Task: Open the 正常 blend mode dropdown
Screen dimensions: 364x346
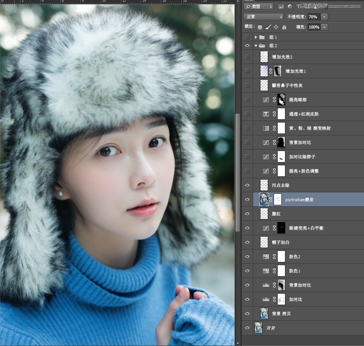Action: [264, 17]
